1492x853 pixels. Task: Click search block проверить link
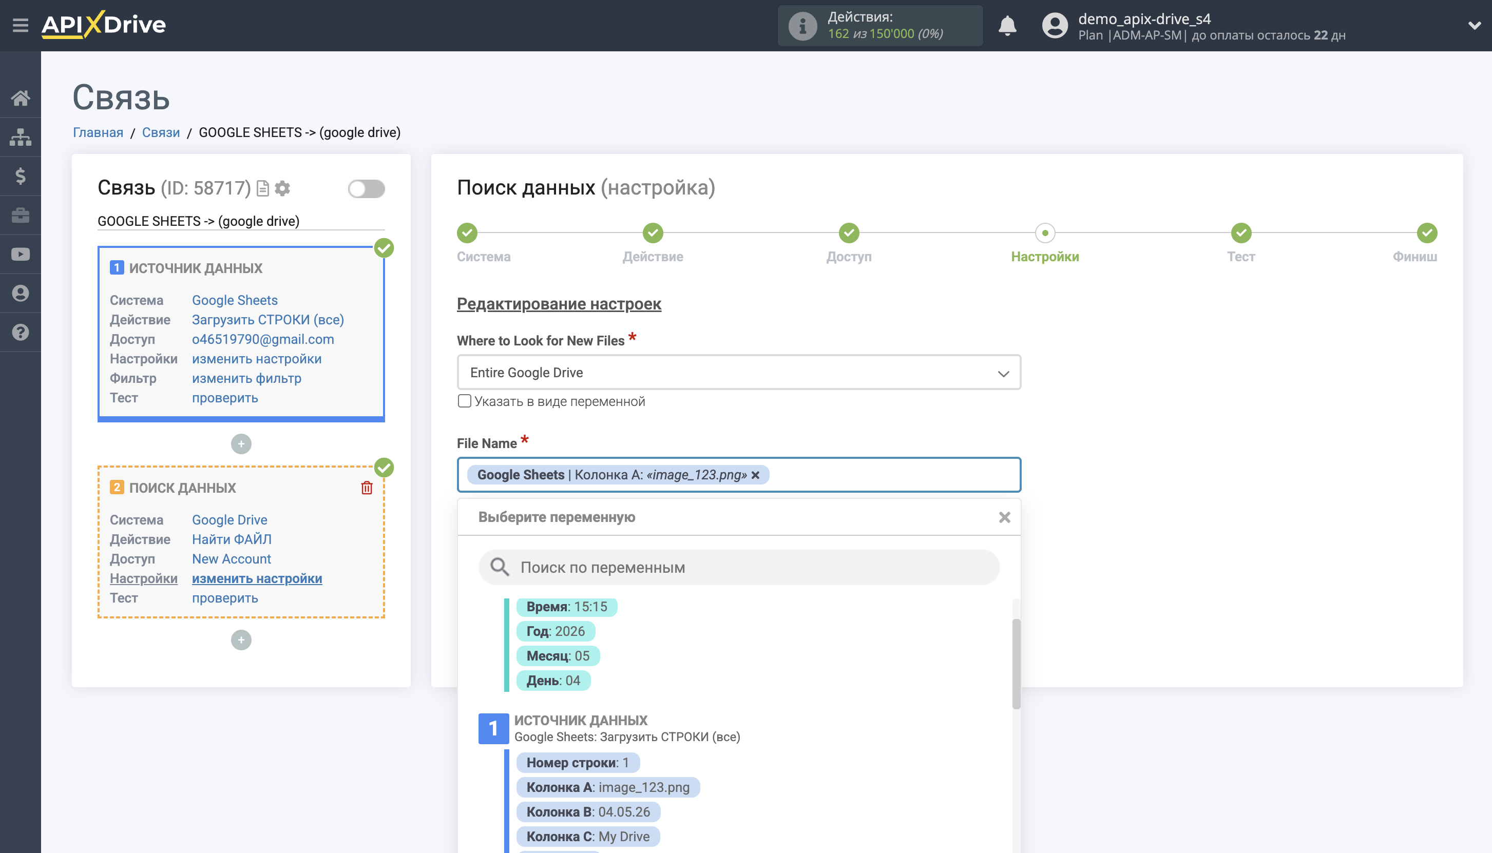pos(225,598)
